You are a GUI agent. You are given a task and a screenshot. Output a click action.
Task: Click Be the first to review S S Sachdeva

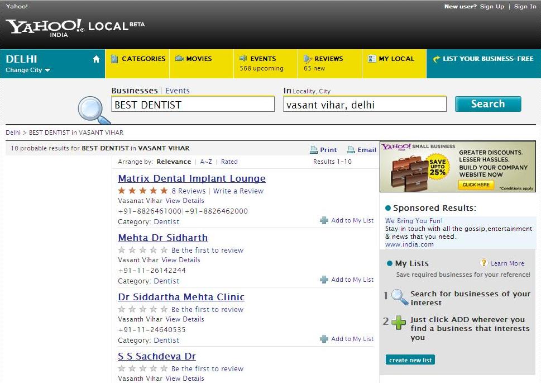click(207, 369)
